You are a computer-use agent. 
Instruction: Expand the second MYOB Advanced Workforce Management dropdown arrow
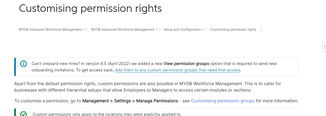pyautogui.click(x=157, y=30)
